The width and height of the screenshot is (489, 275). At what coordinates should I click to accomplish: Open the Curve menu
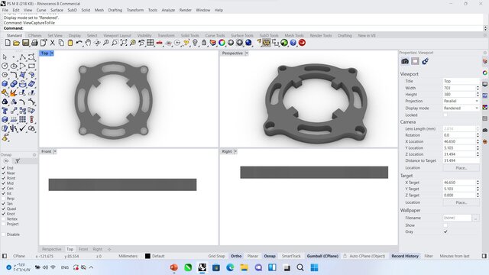[x=41, y=10]
